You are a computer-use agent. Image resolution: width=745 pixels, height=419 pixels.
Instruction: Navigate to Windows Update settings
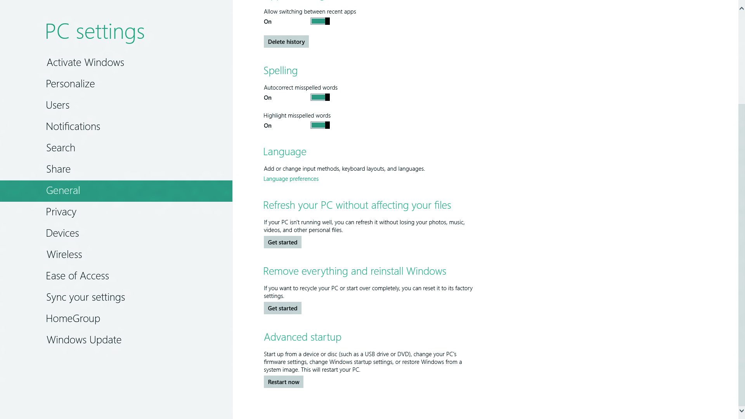click(x=84, y=339)
